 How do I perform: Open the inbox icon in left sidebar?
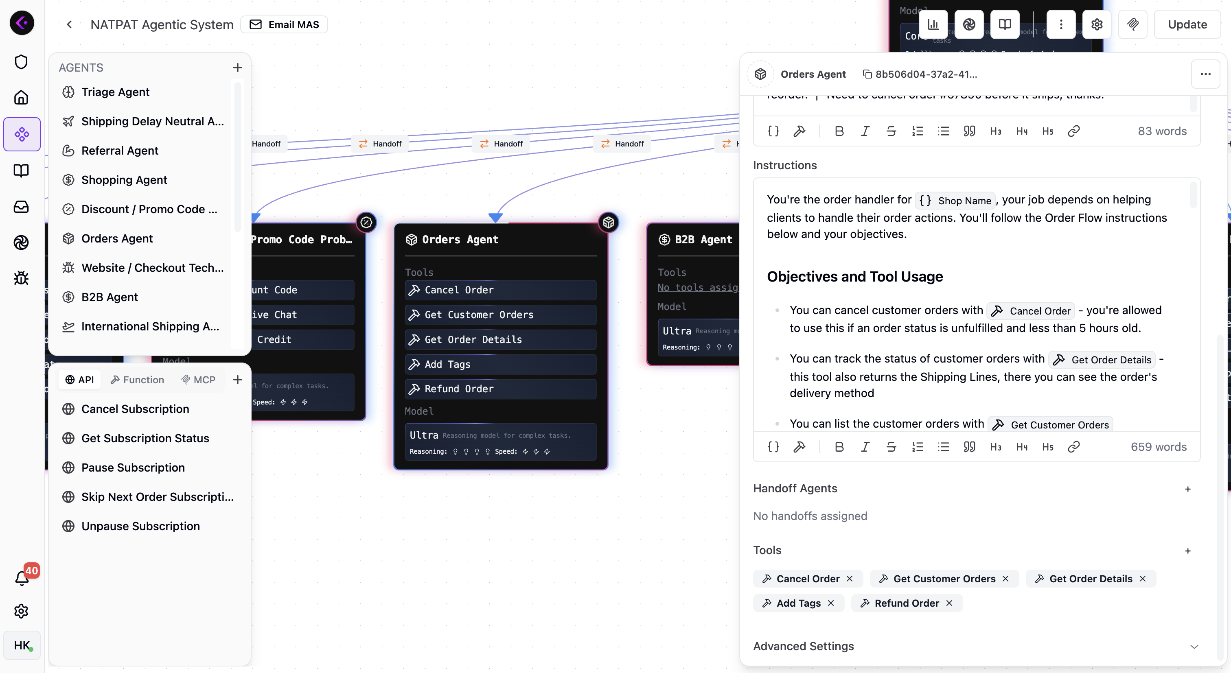tap(21, 206)
